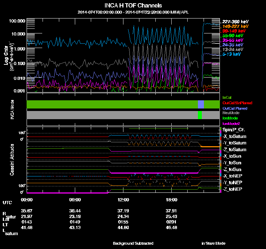The width and height of the screenshot is (266, 249).
Task: Click the 18:00 UTC time tick label
Action: coord(171,200)
